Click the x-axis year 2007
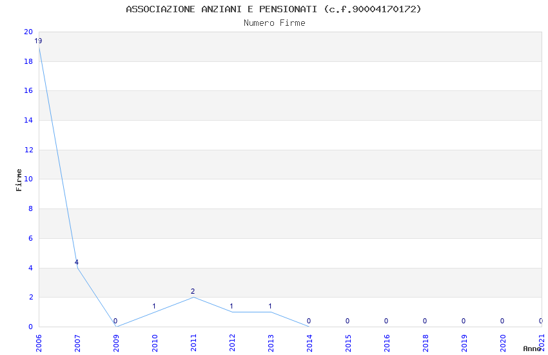The height and width of the screenshot is (355, 548). pyautogui.click(x=77, y=343)
